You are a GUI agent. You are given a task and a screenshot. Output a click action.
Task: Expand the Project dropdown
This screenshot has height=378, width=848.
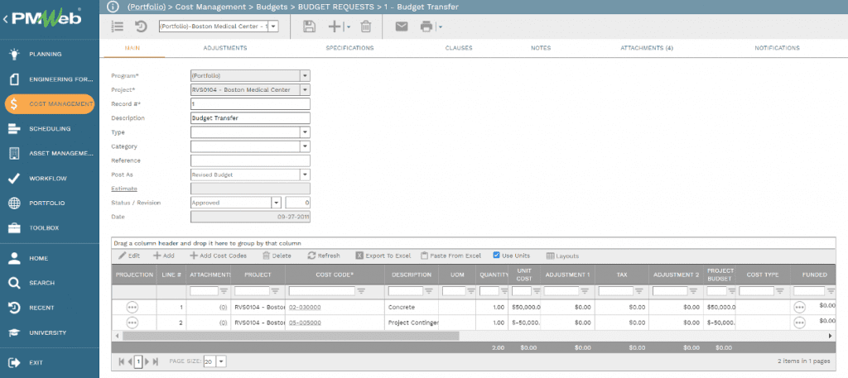pos(305,89)
